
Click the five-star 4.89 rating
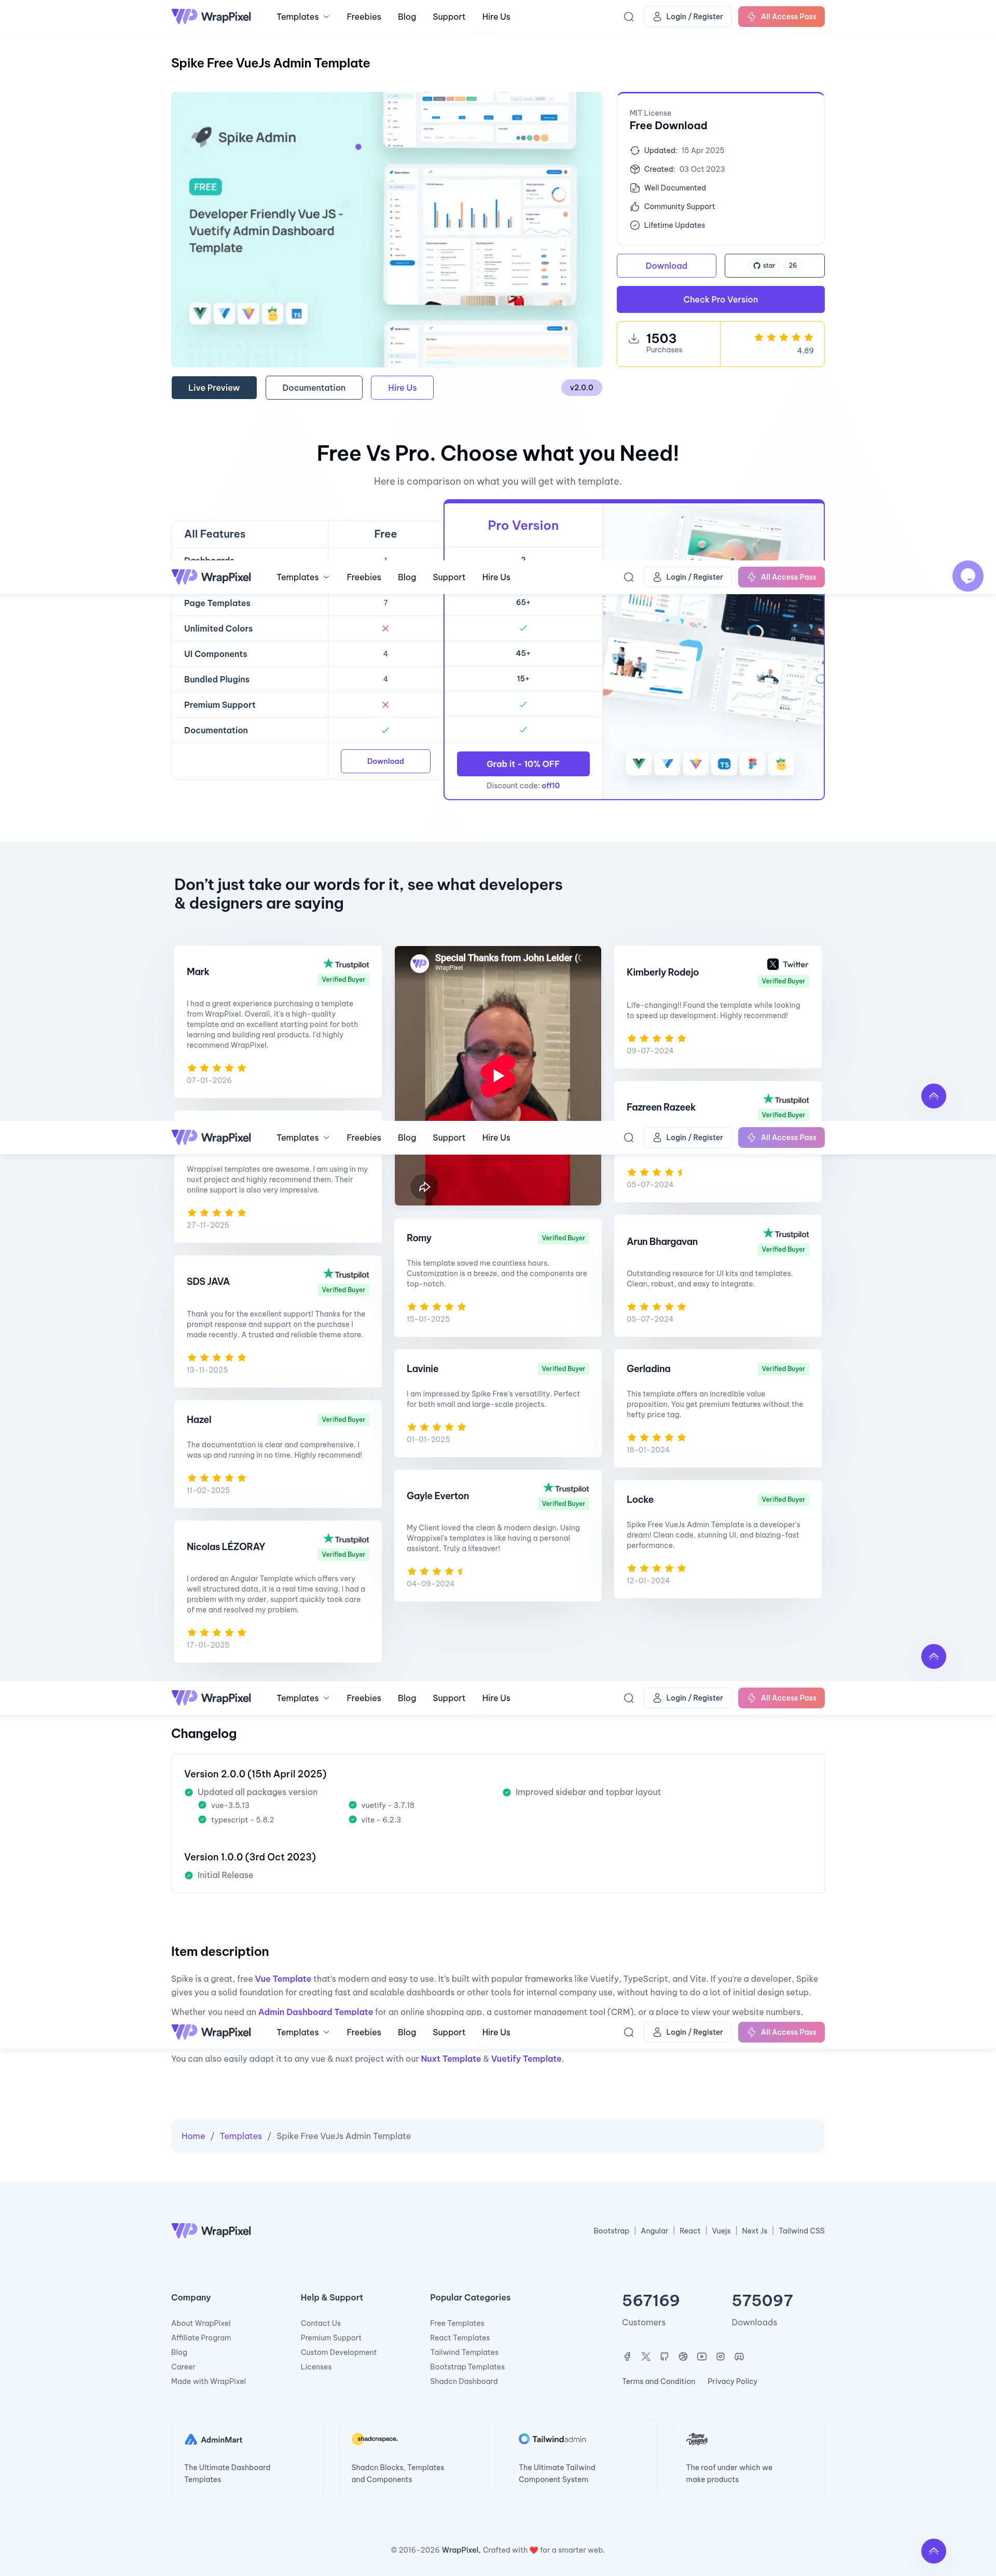[x=784, y=343]
